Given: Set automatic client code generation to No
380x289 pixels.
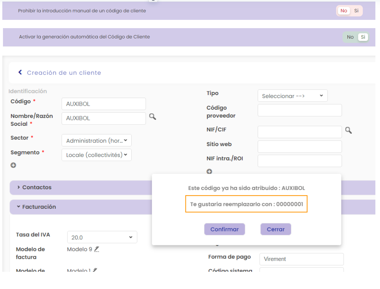Looking at the screenshot, I should click(350, 37).
